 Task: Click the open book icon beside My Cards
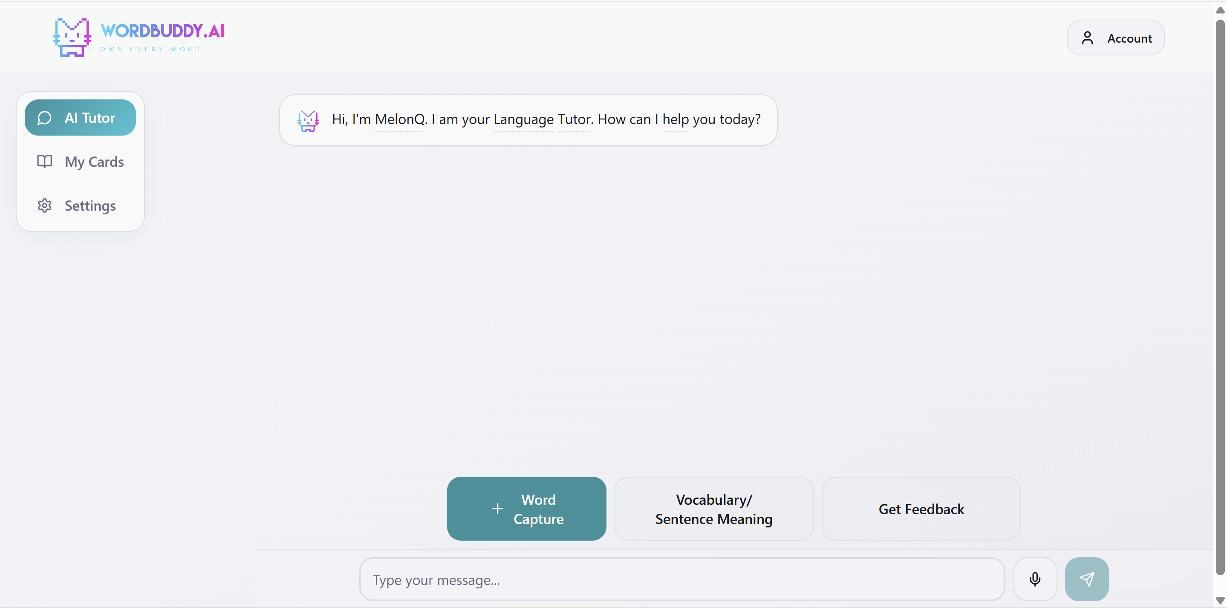(44, 162)
